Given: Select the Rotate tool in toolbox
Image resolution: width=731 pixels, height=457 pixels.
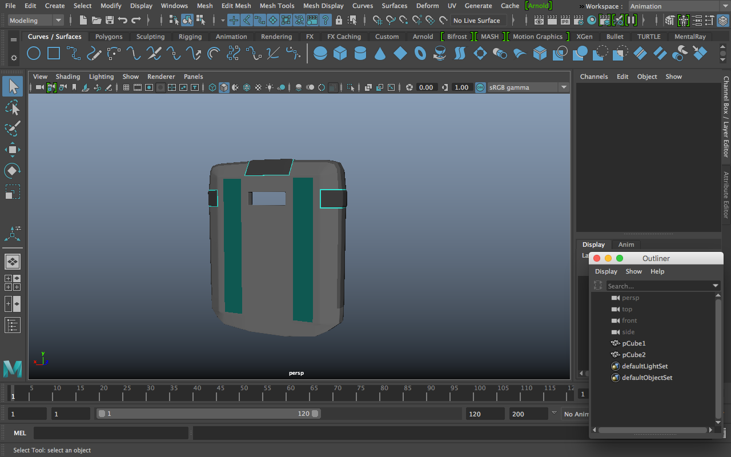Looking at the screenshot, I should (13, 170).
